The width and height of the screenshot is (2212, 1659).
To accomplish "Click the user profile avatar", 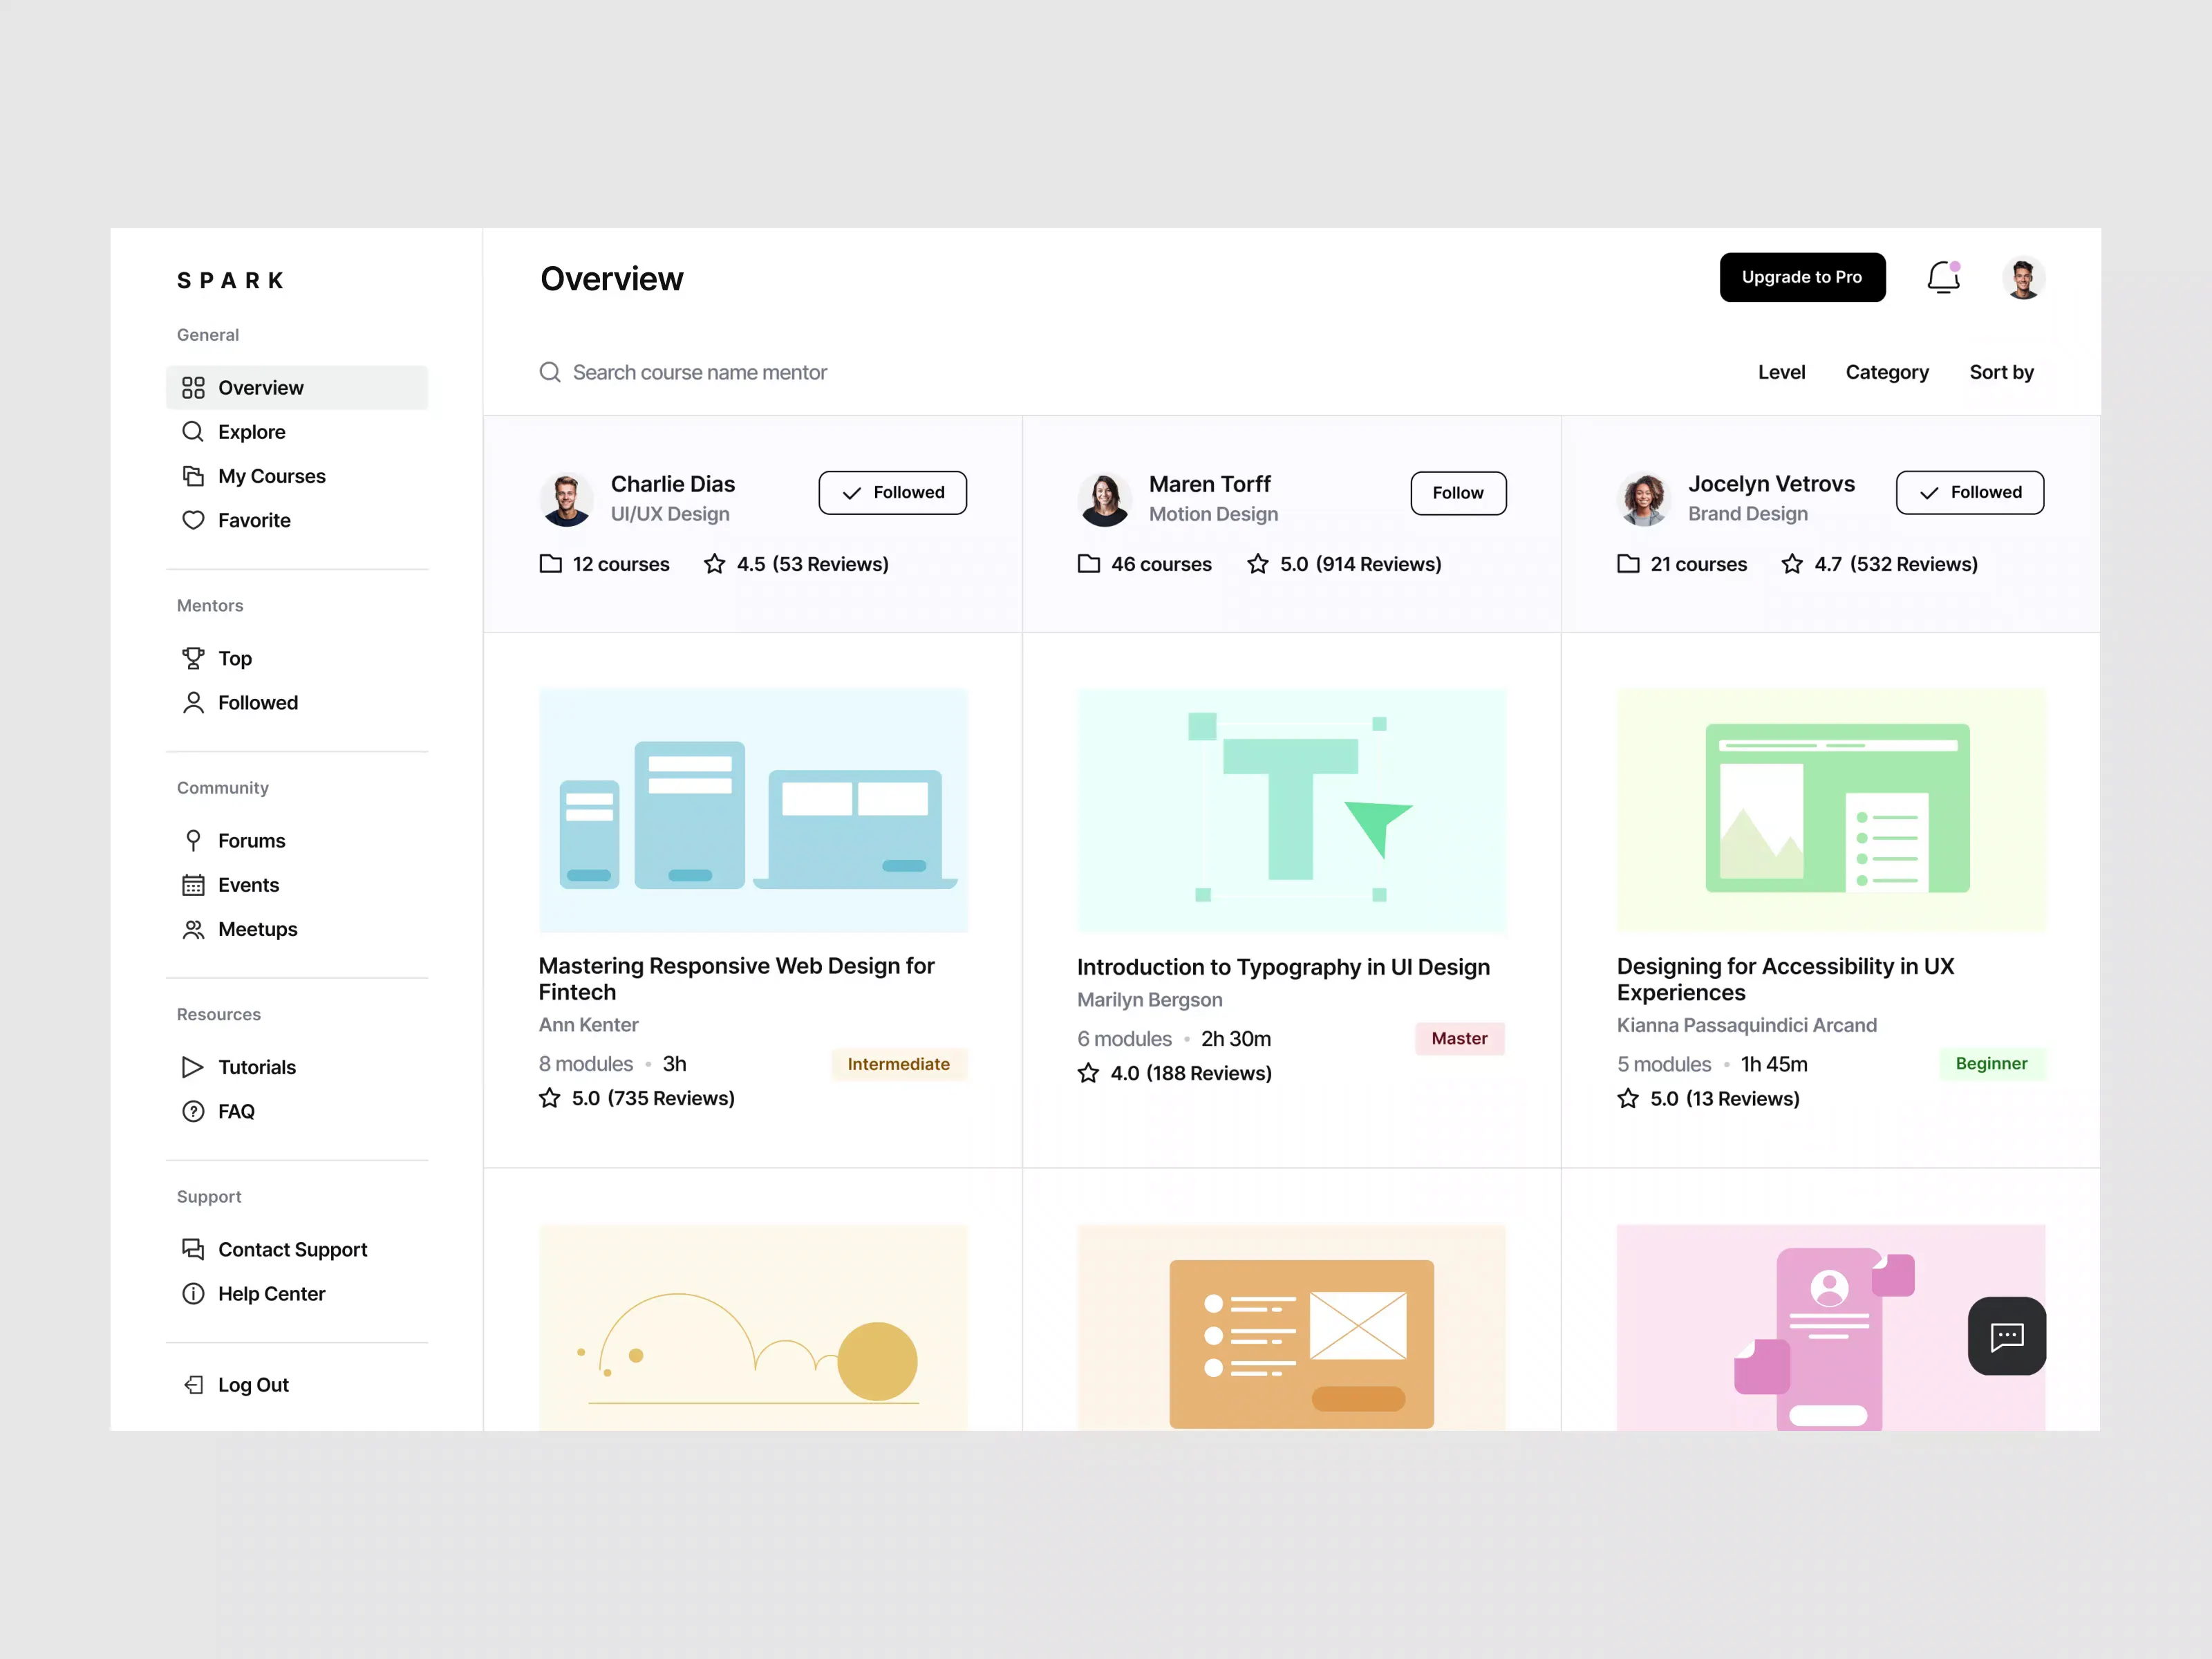I will point(2023,278).
